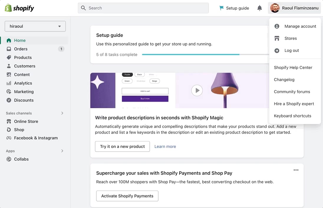
Task: Click the Shopify logo
Action: coord(19,8)
